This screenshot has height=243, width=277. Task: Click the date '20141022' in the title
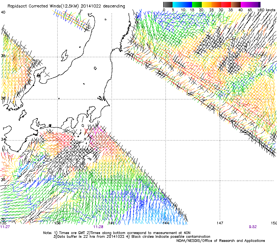point(91,6)
